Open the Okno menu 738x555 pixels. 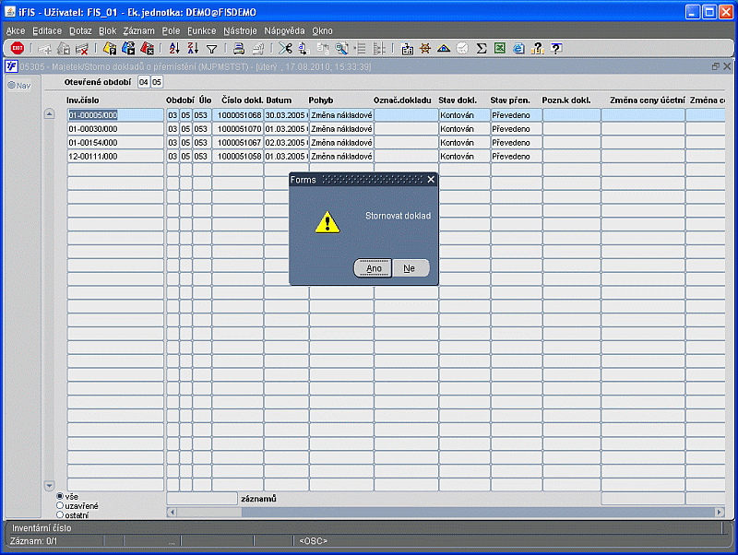pyautogui.click(x=322, y=31)
